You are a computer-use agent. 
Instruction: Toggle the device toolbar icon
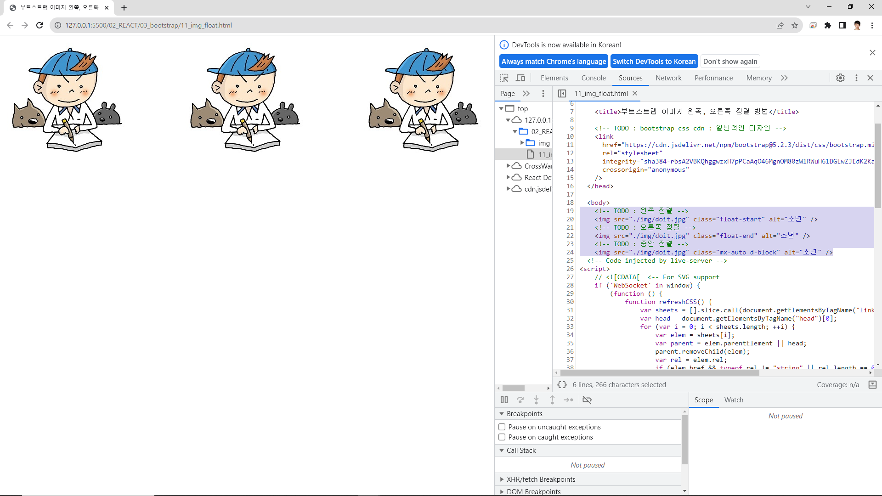pyautogui.click(x=520, y=78)
